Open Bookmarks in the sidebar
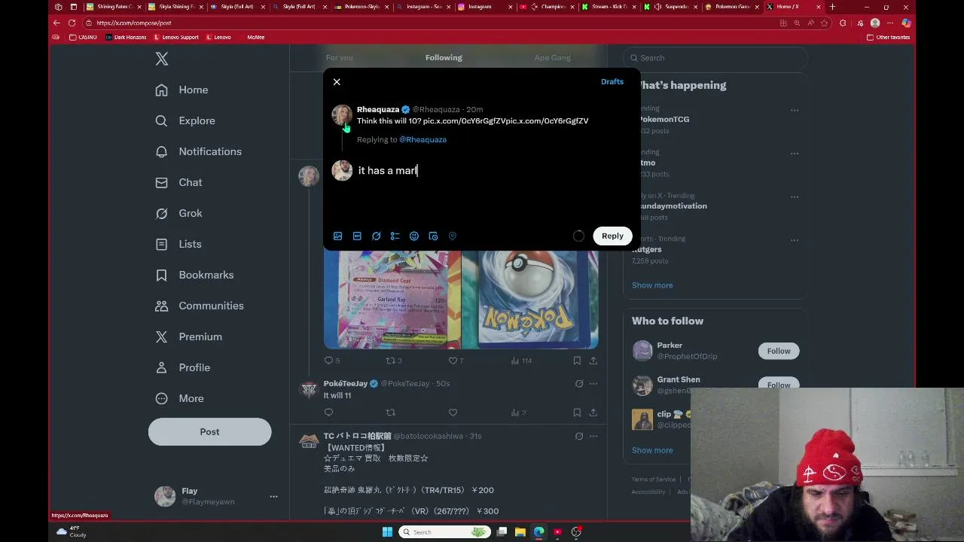The height and width of the screenshot is (542, 964). point(194,275)
